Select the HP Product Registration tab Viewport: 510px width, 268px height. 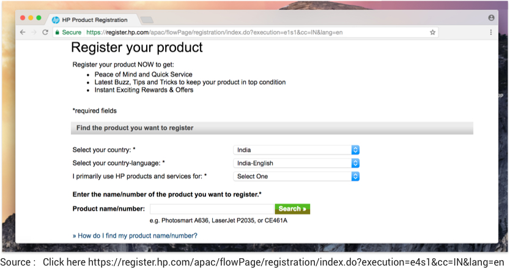94,20
